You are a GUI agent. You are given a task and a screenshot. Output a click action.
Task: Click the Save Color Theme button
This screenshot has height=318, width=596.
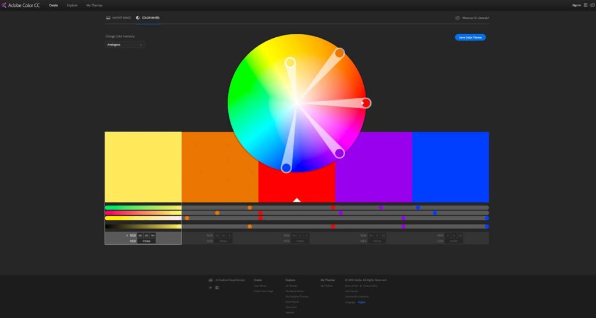pyautogui.click(x=470, y=37)
